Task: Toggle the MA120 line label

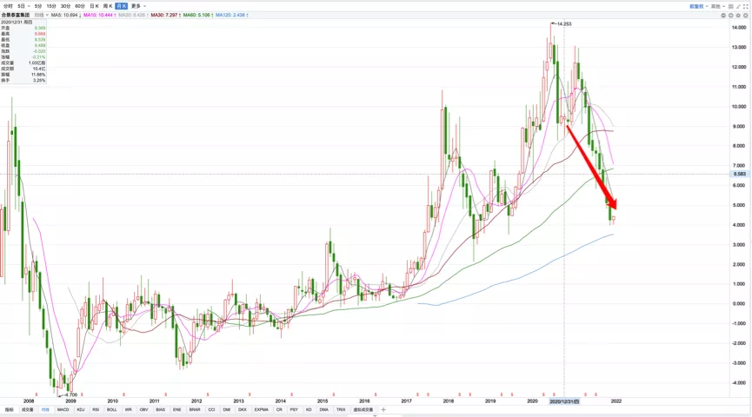Action: [x=232, y=16]
